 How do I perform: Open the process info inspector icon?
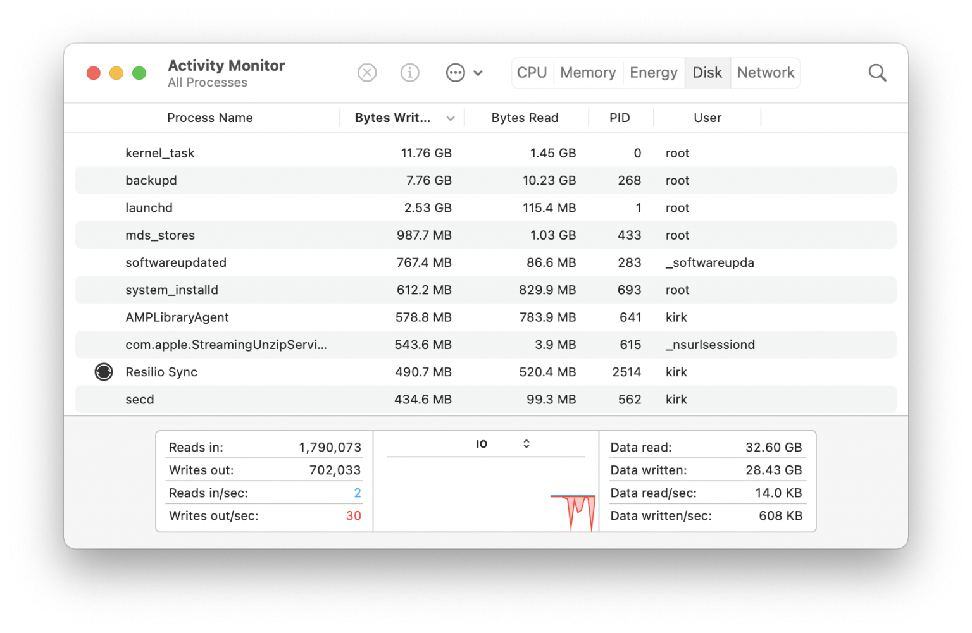coord(410,73)
